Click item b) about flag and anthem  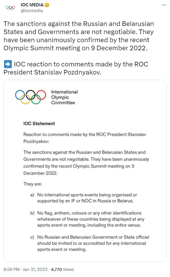[87, 219]
